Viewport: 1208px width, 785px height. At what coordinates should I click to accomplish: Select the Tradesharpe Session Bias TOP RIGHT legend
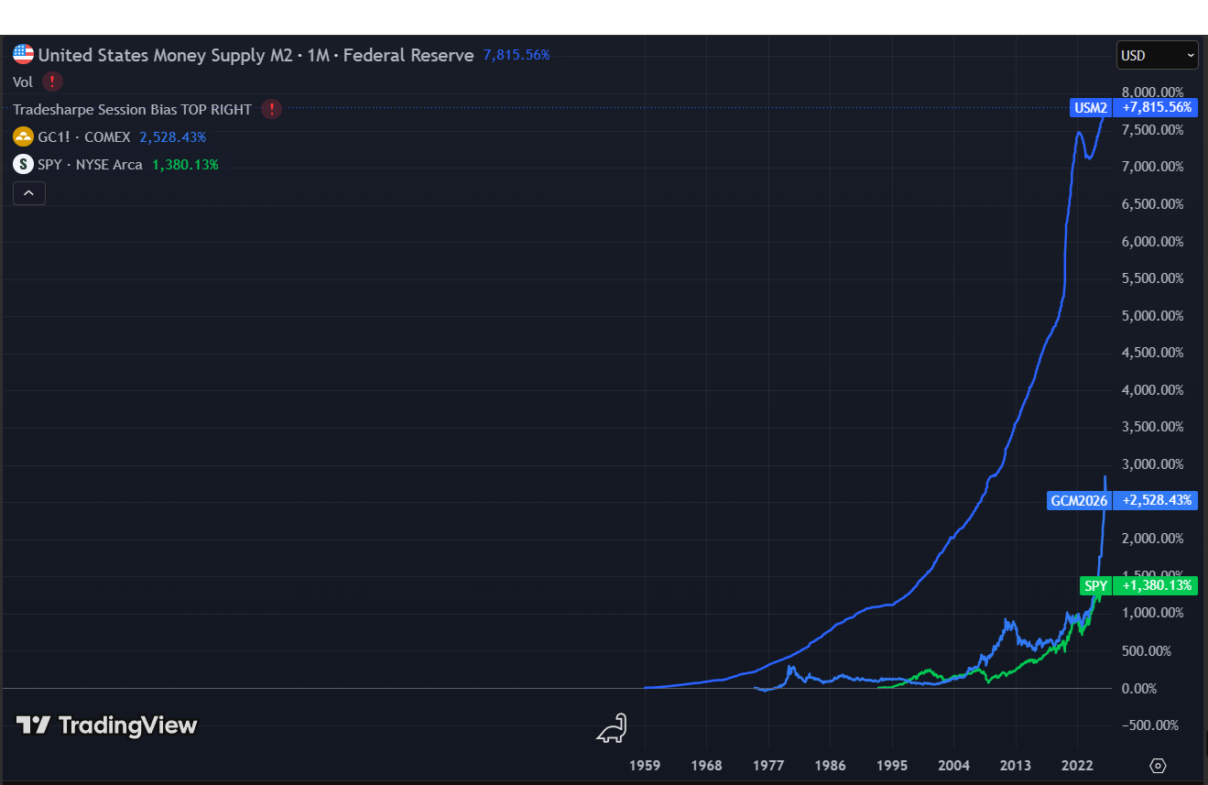pos(132,109)
